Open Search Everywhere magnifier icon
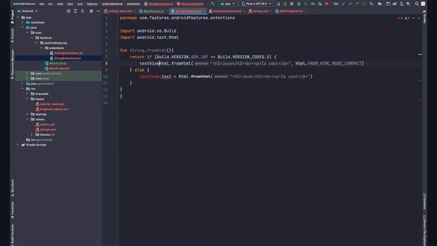Screen dimensions: 437x246 [417, 4]
